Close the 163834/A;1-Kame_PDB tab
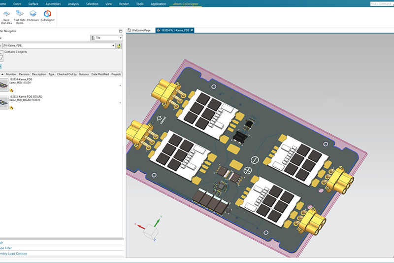The height and width of the screenshot is (263, 394). (192, 30)
